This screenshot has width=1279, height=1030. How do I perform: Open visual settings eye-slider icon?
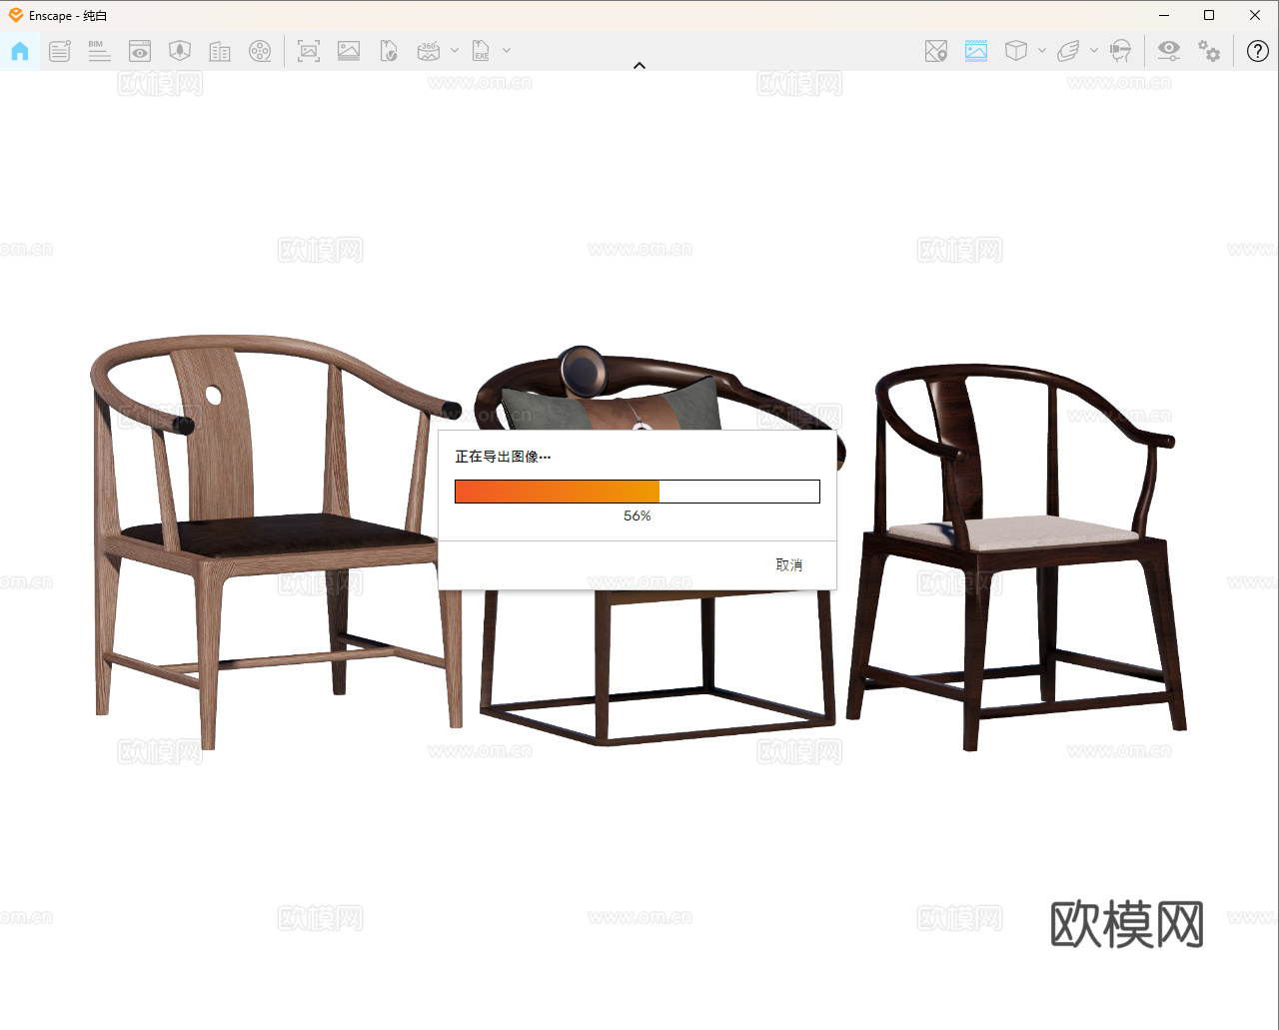coord(1169,51)
